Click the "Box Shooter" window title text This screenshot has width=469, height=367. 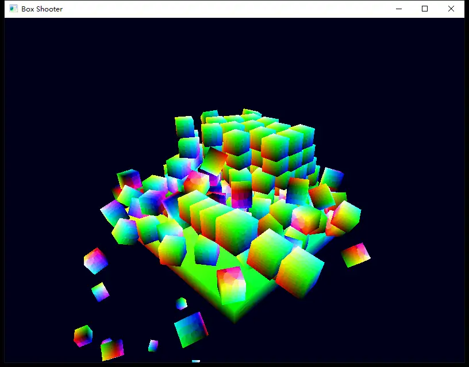[x=42, y=9]
